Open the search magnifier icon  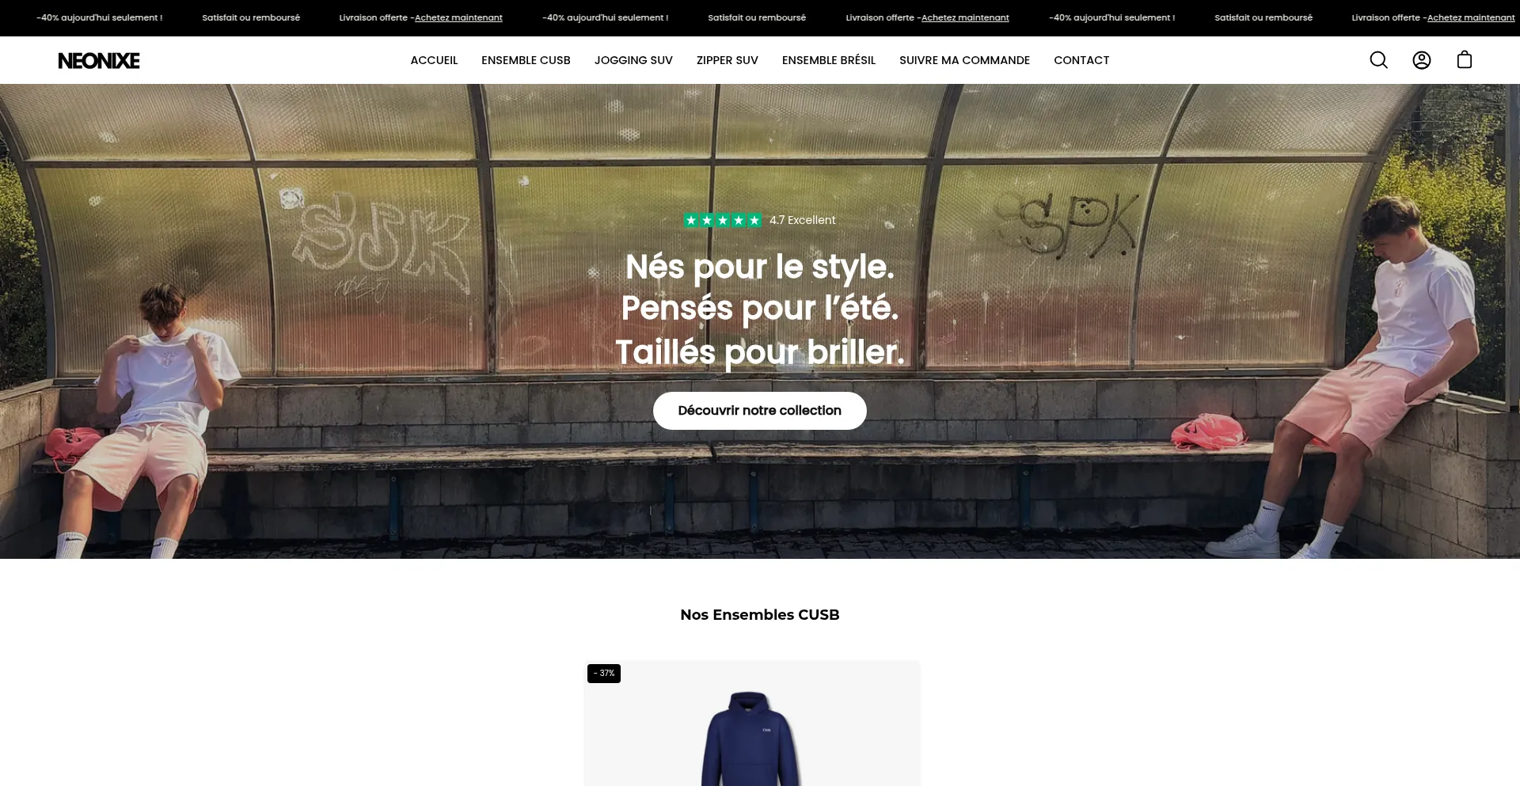tap(1378, 60)
